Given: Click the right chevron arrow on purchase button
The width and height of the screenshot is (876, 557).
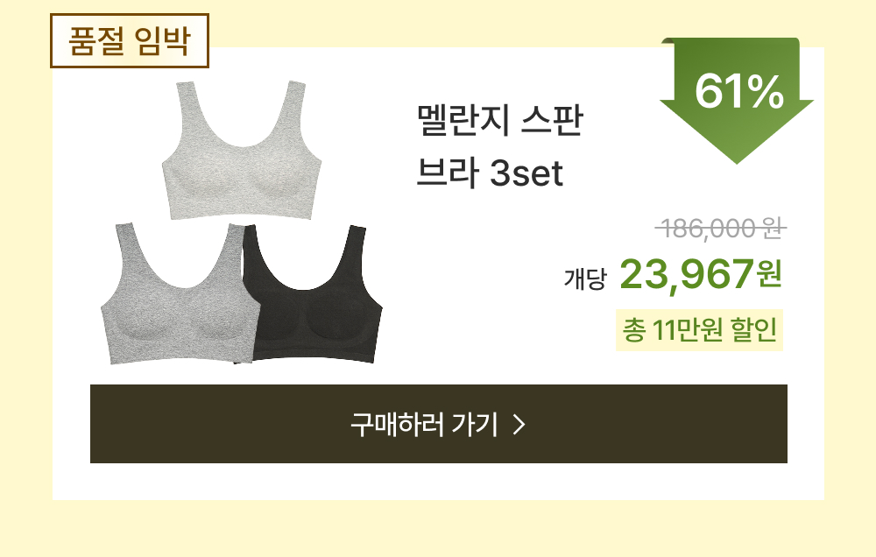Looking at the screenshot, I should pos(519,425).
